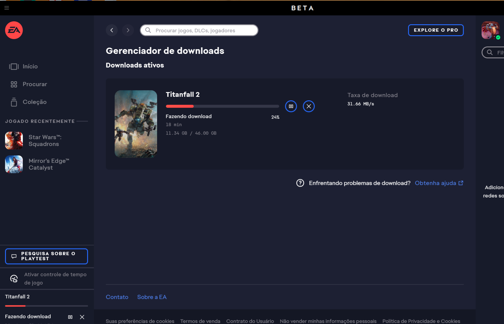Click the search magnifier icon in the search field

[148, 30]
